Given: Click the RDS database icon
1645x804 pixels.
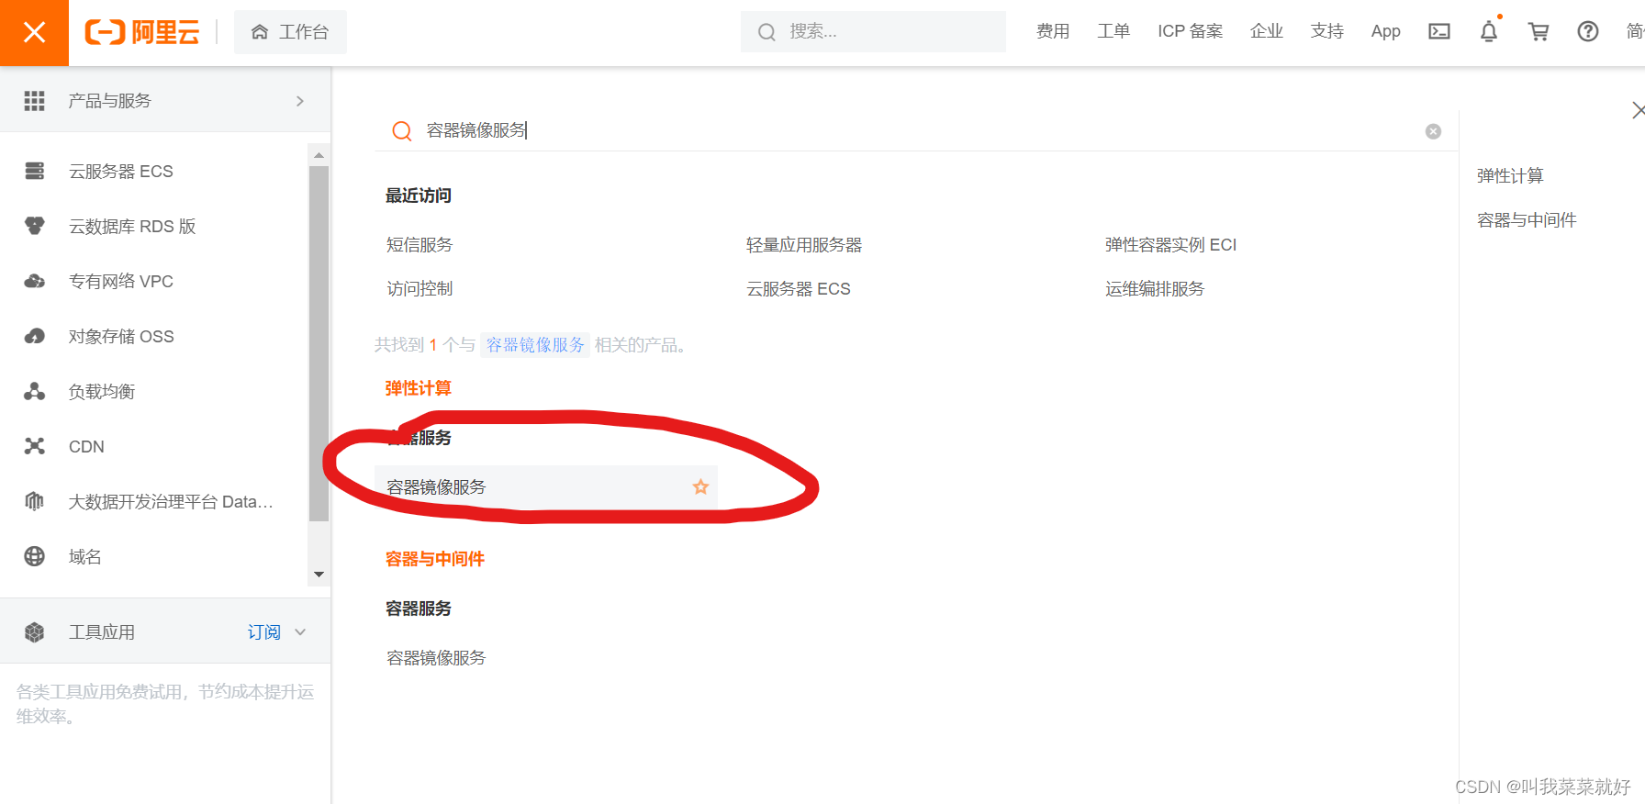Looking at the screenshot, I should pos(34,226).
